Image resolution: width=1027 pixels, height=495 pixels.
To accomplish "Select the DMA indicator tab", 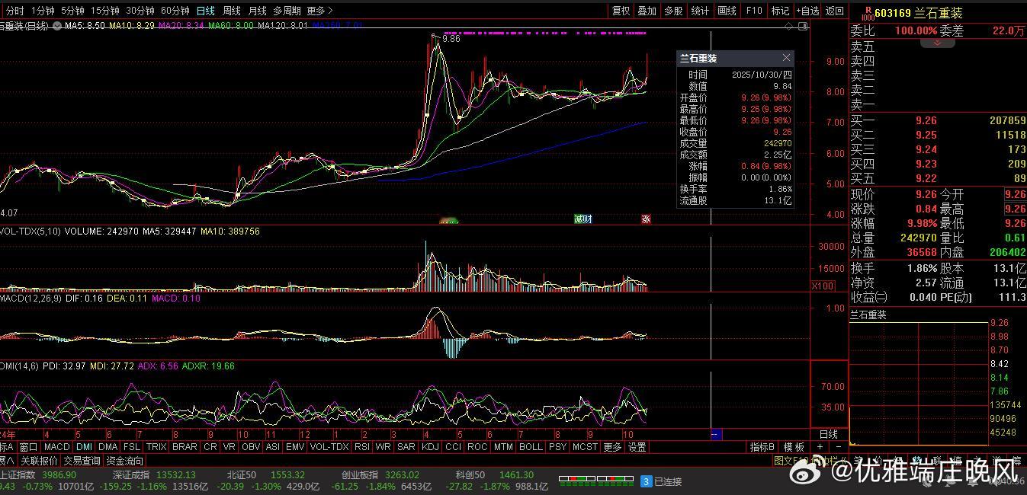I will [x=108, y=447].
